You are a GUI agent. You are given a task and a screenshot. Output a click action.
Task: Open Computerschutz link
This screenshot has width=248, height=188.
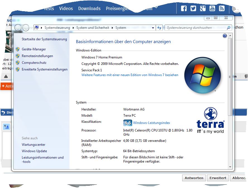point(34,63)
